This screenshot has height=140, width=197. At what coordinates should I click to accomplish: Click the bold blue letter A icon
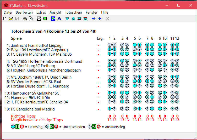click(x=59, y=19)
